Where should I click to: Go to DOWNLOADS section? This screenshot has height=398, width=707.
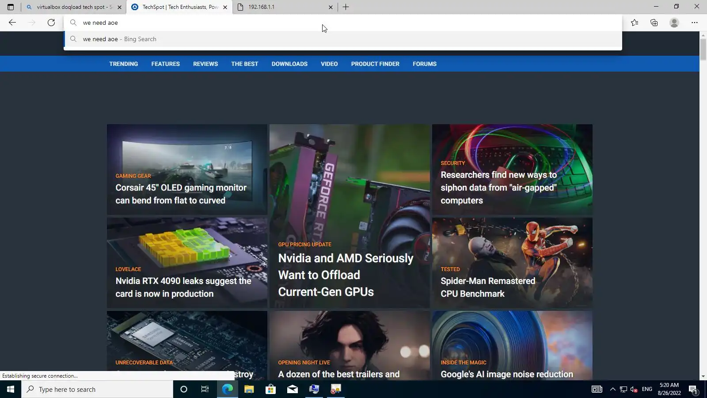(289, 64)
